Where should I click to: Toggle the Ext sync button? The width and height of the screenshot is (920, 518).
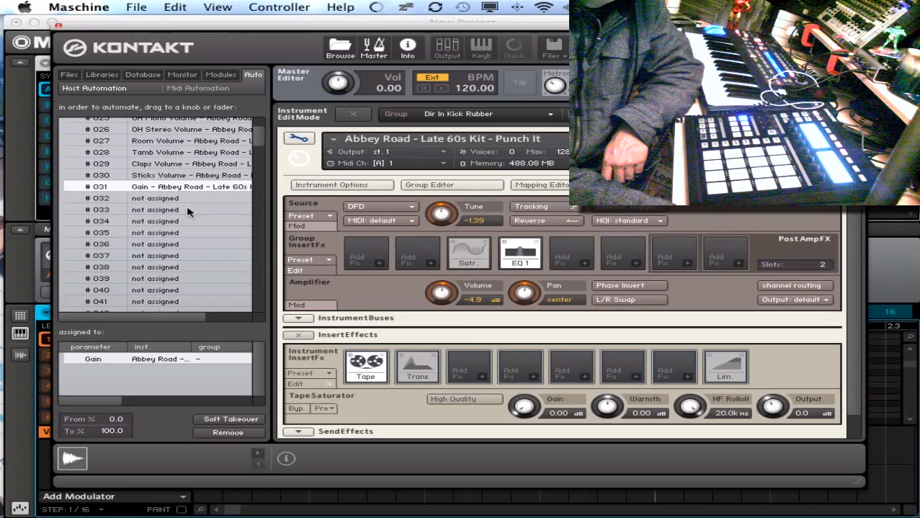[x=432, y=77]
